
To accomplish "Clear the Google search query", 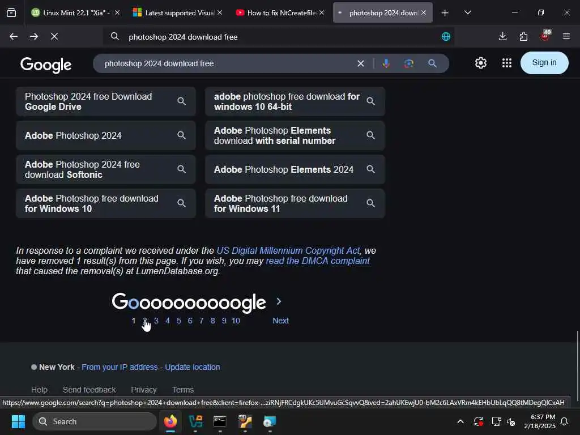I will [x=361, y=63].
